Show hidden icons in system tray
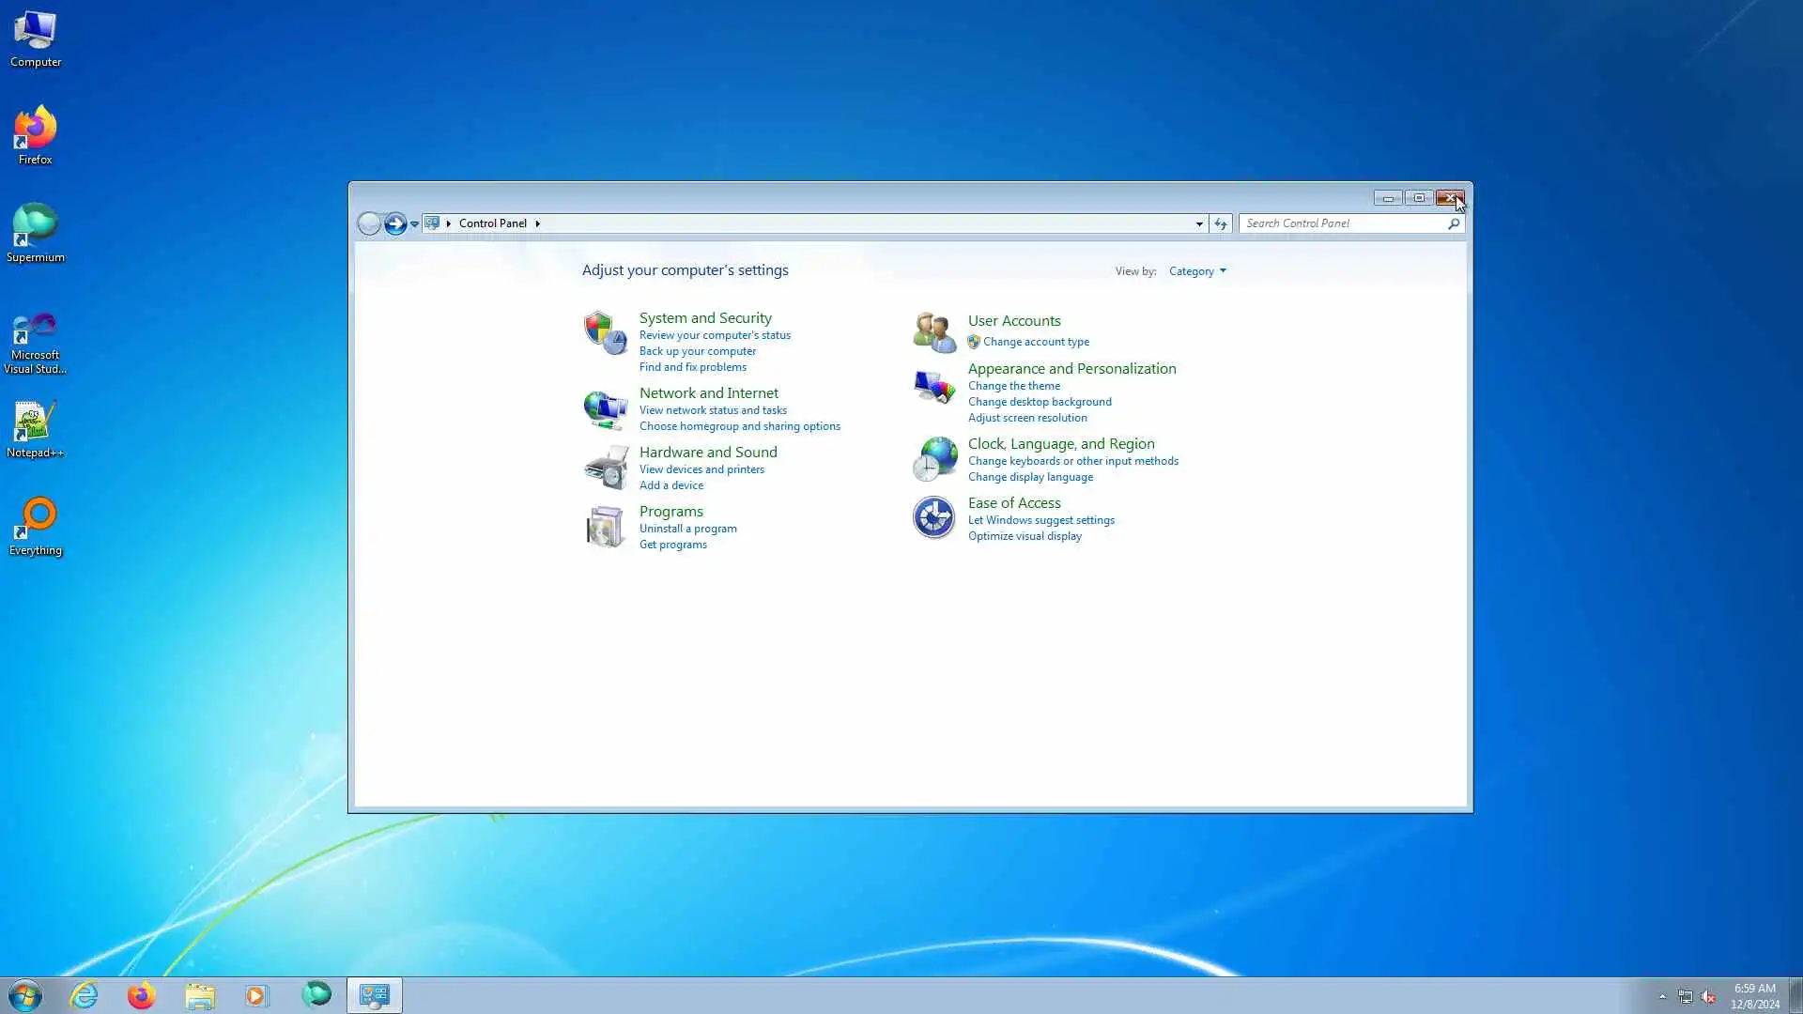The image size is (1803, 1014). click(x=1662, y=996)
